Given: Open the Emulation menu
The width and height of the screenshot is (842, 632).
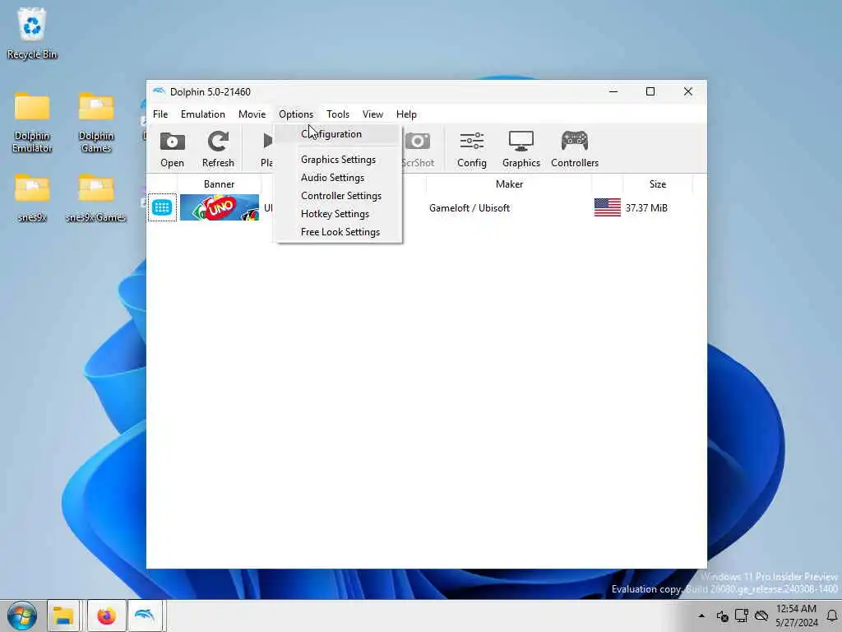Looking at the screenshot, I should pyautogui.click(x=203, y=114).
